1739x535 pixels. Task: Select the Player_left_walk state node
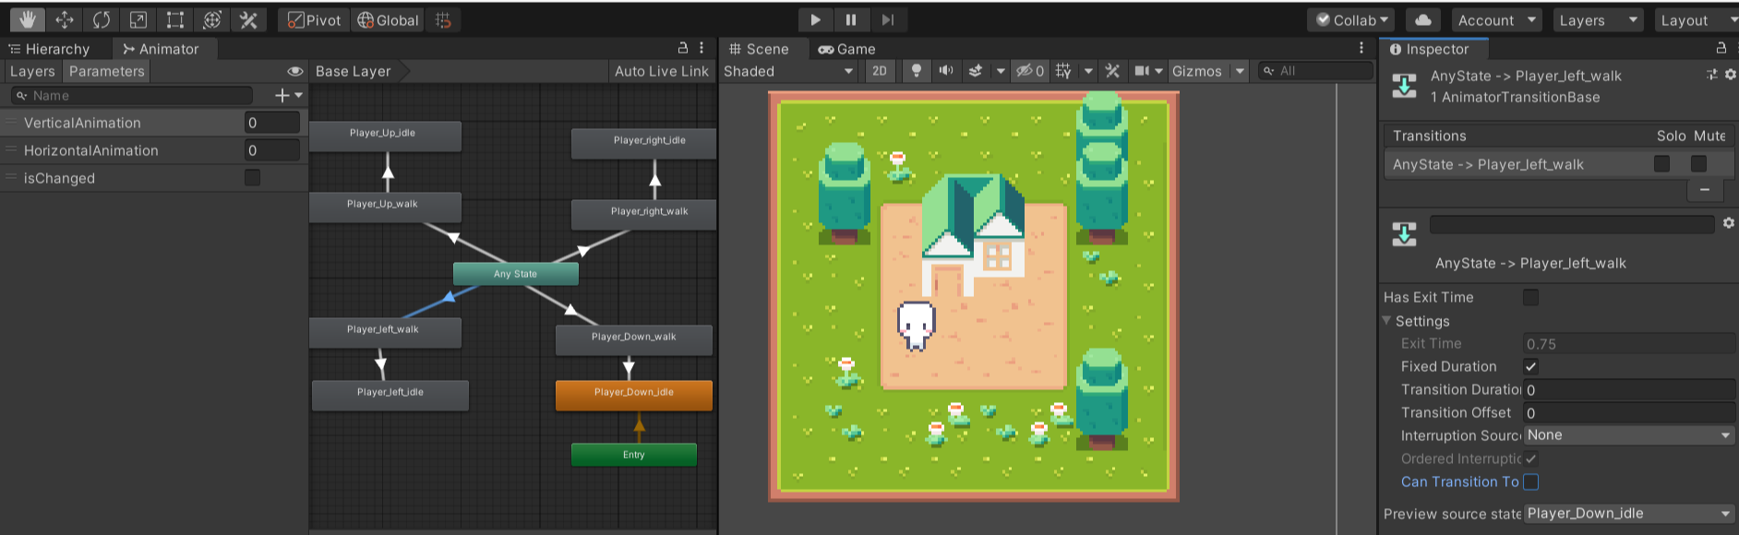click(x=385, y=332)
